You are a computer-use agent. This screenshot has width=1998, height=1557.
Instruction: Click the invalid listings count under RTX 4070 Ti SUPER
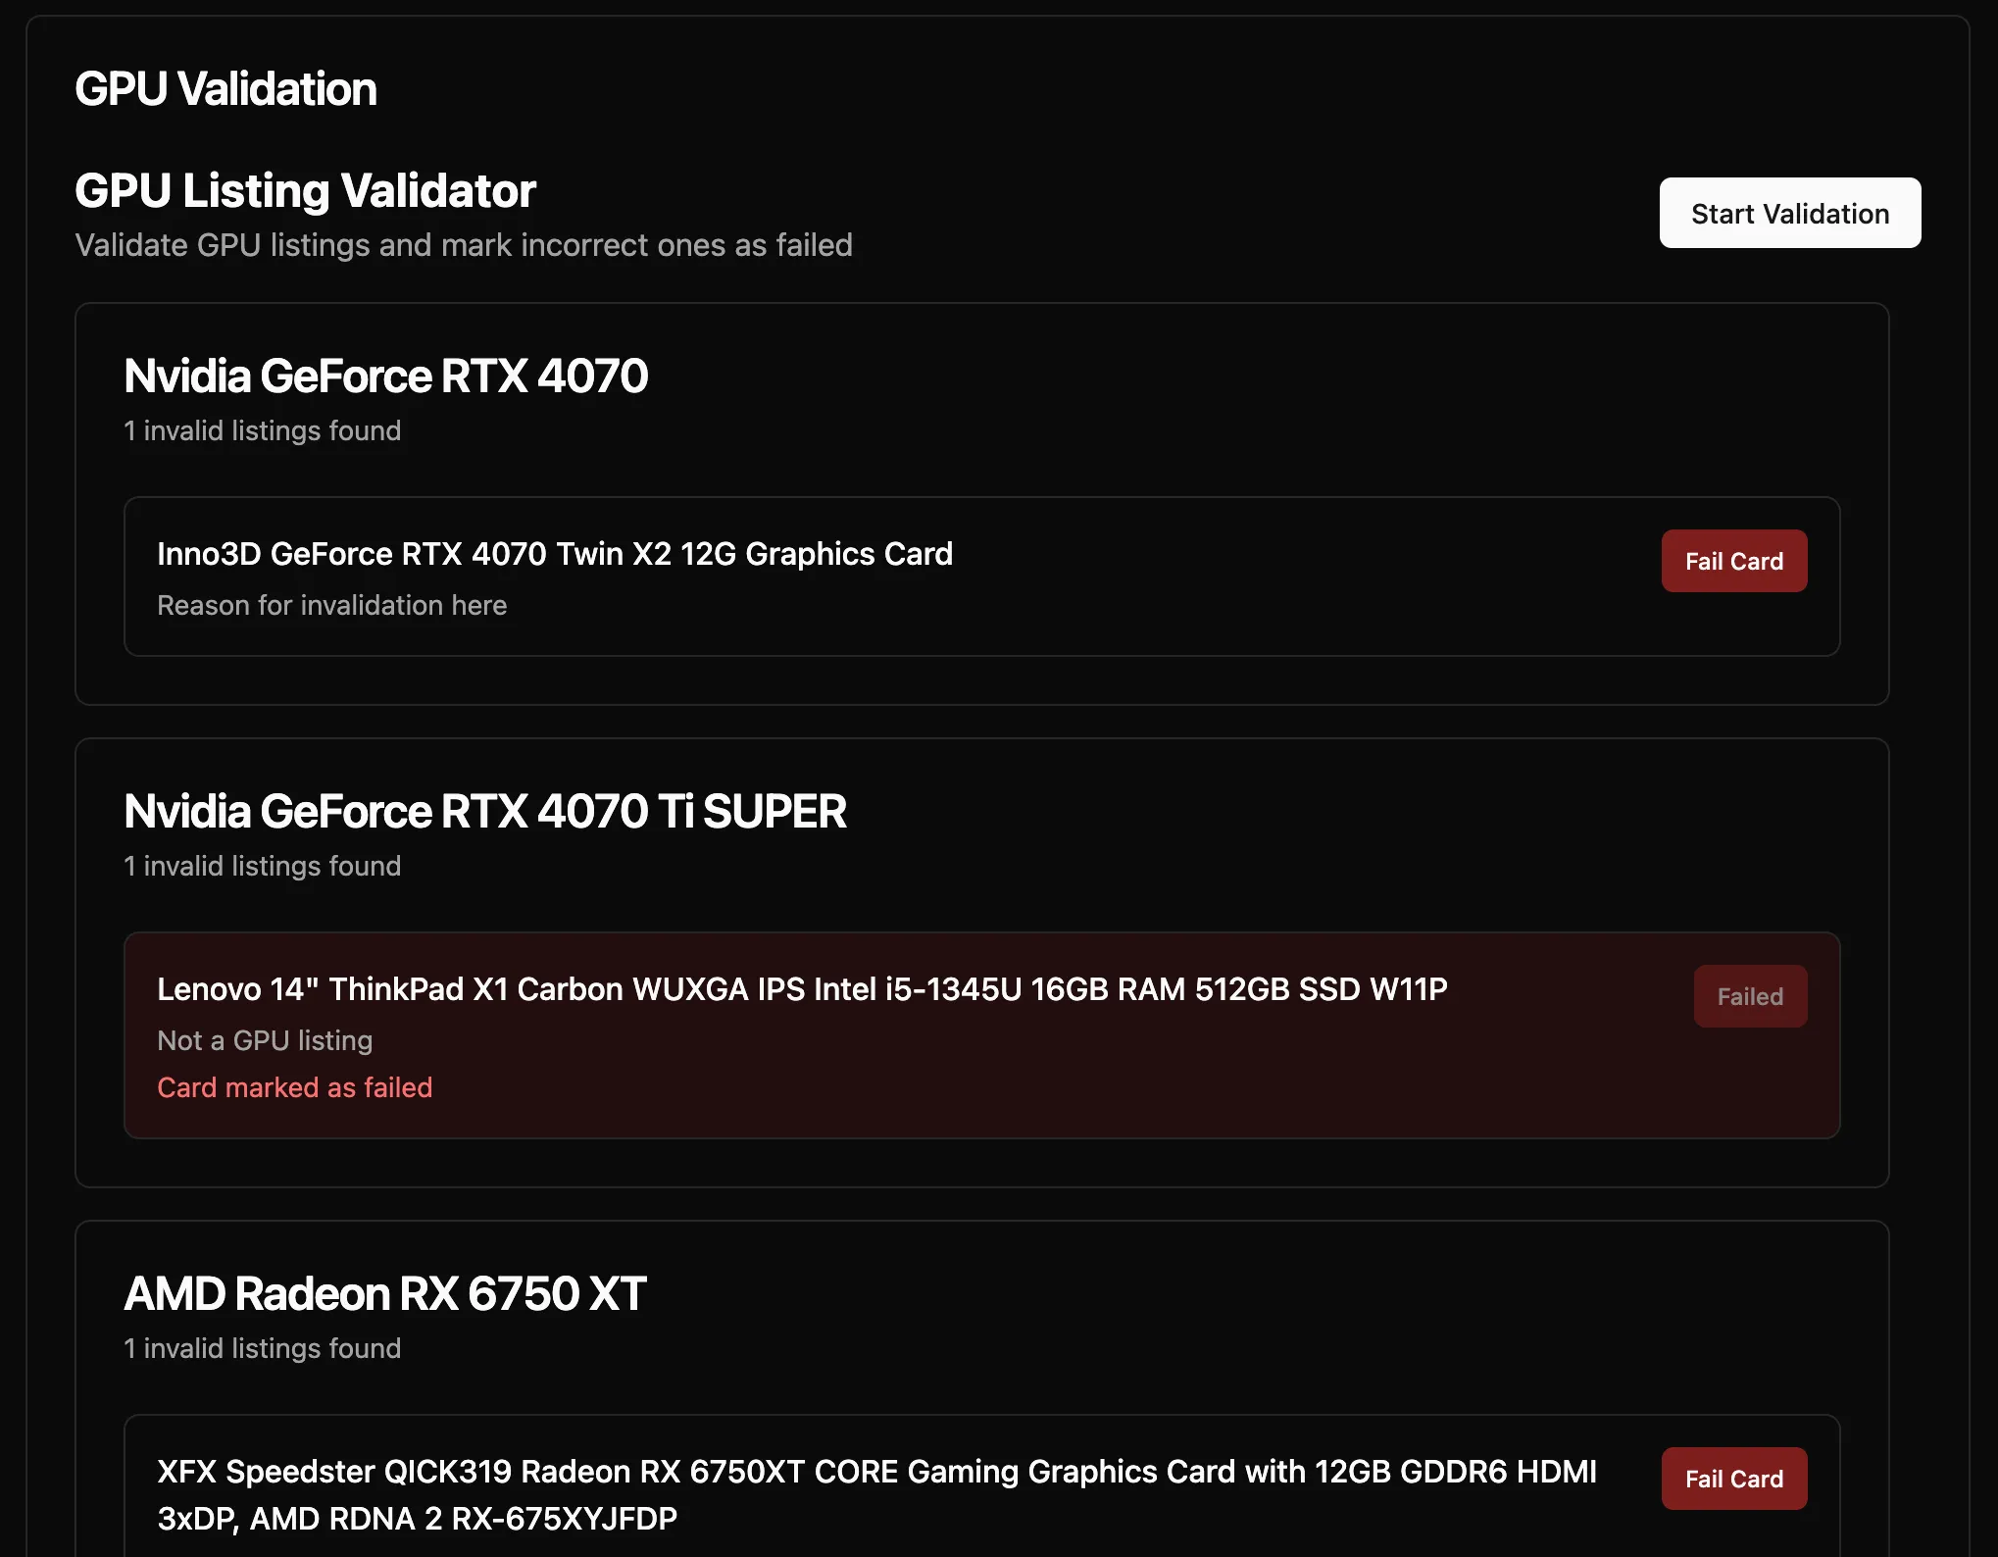[x=262, y=866]
